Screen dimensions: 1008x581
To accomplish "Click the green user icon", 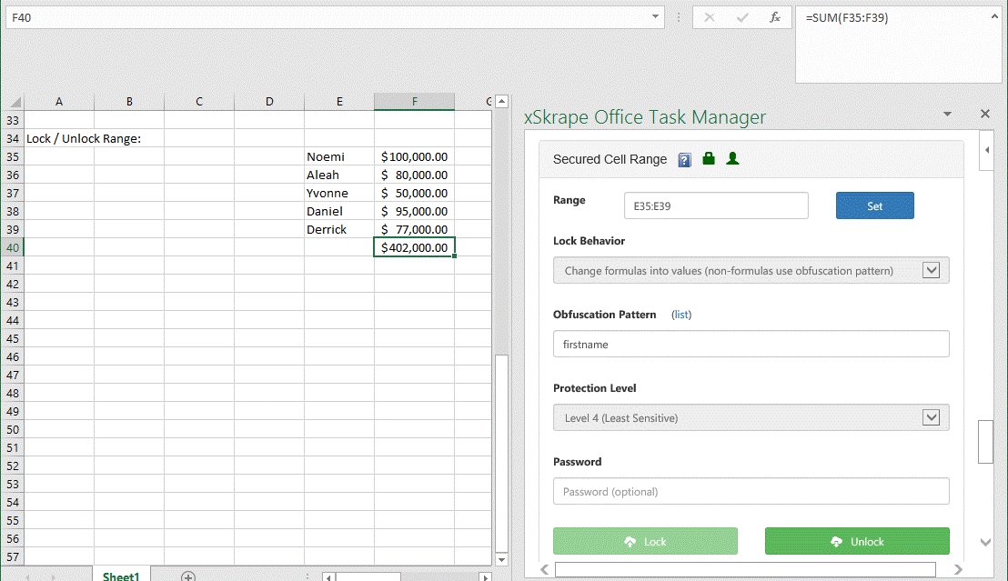I will click(732, 158).
